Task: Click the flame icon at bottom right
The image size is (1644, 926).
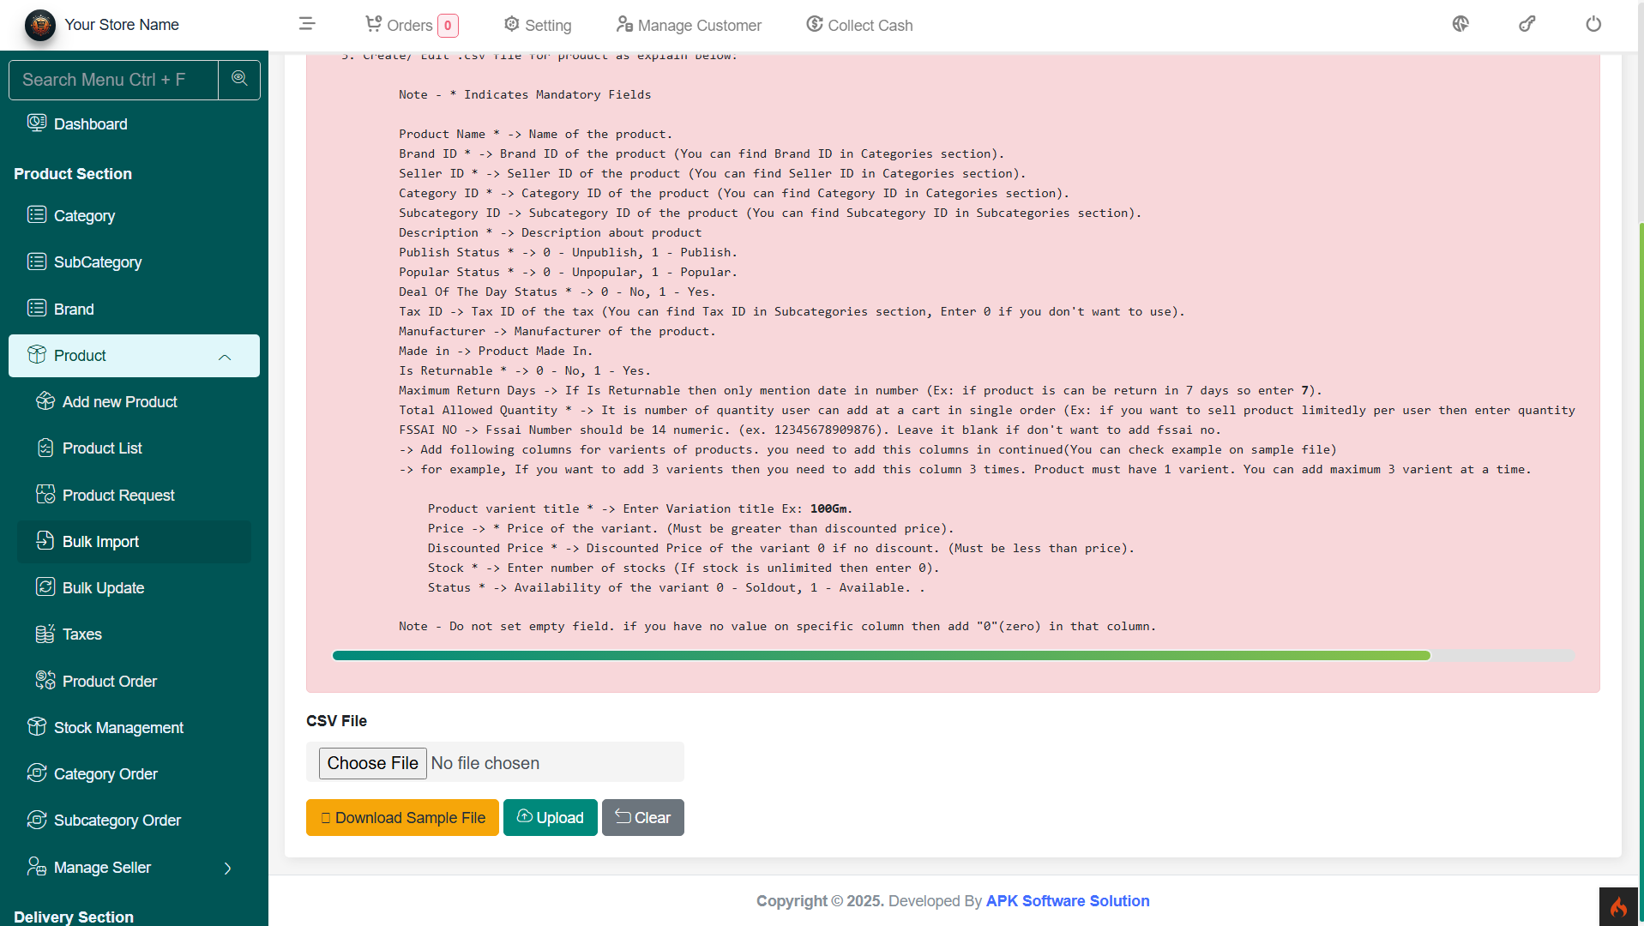Action: [x=1618, y=906]
